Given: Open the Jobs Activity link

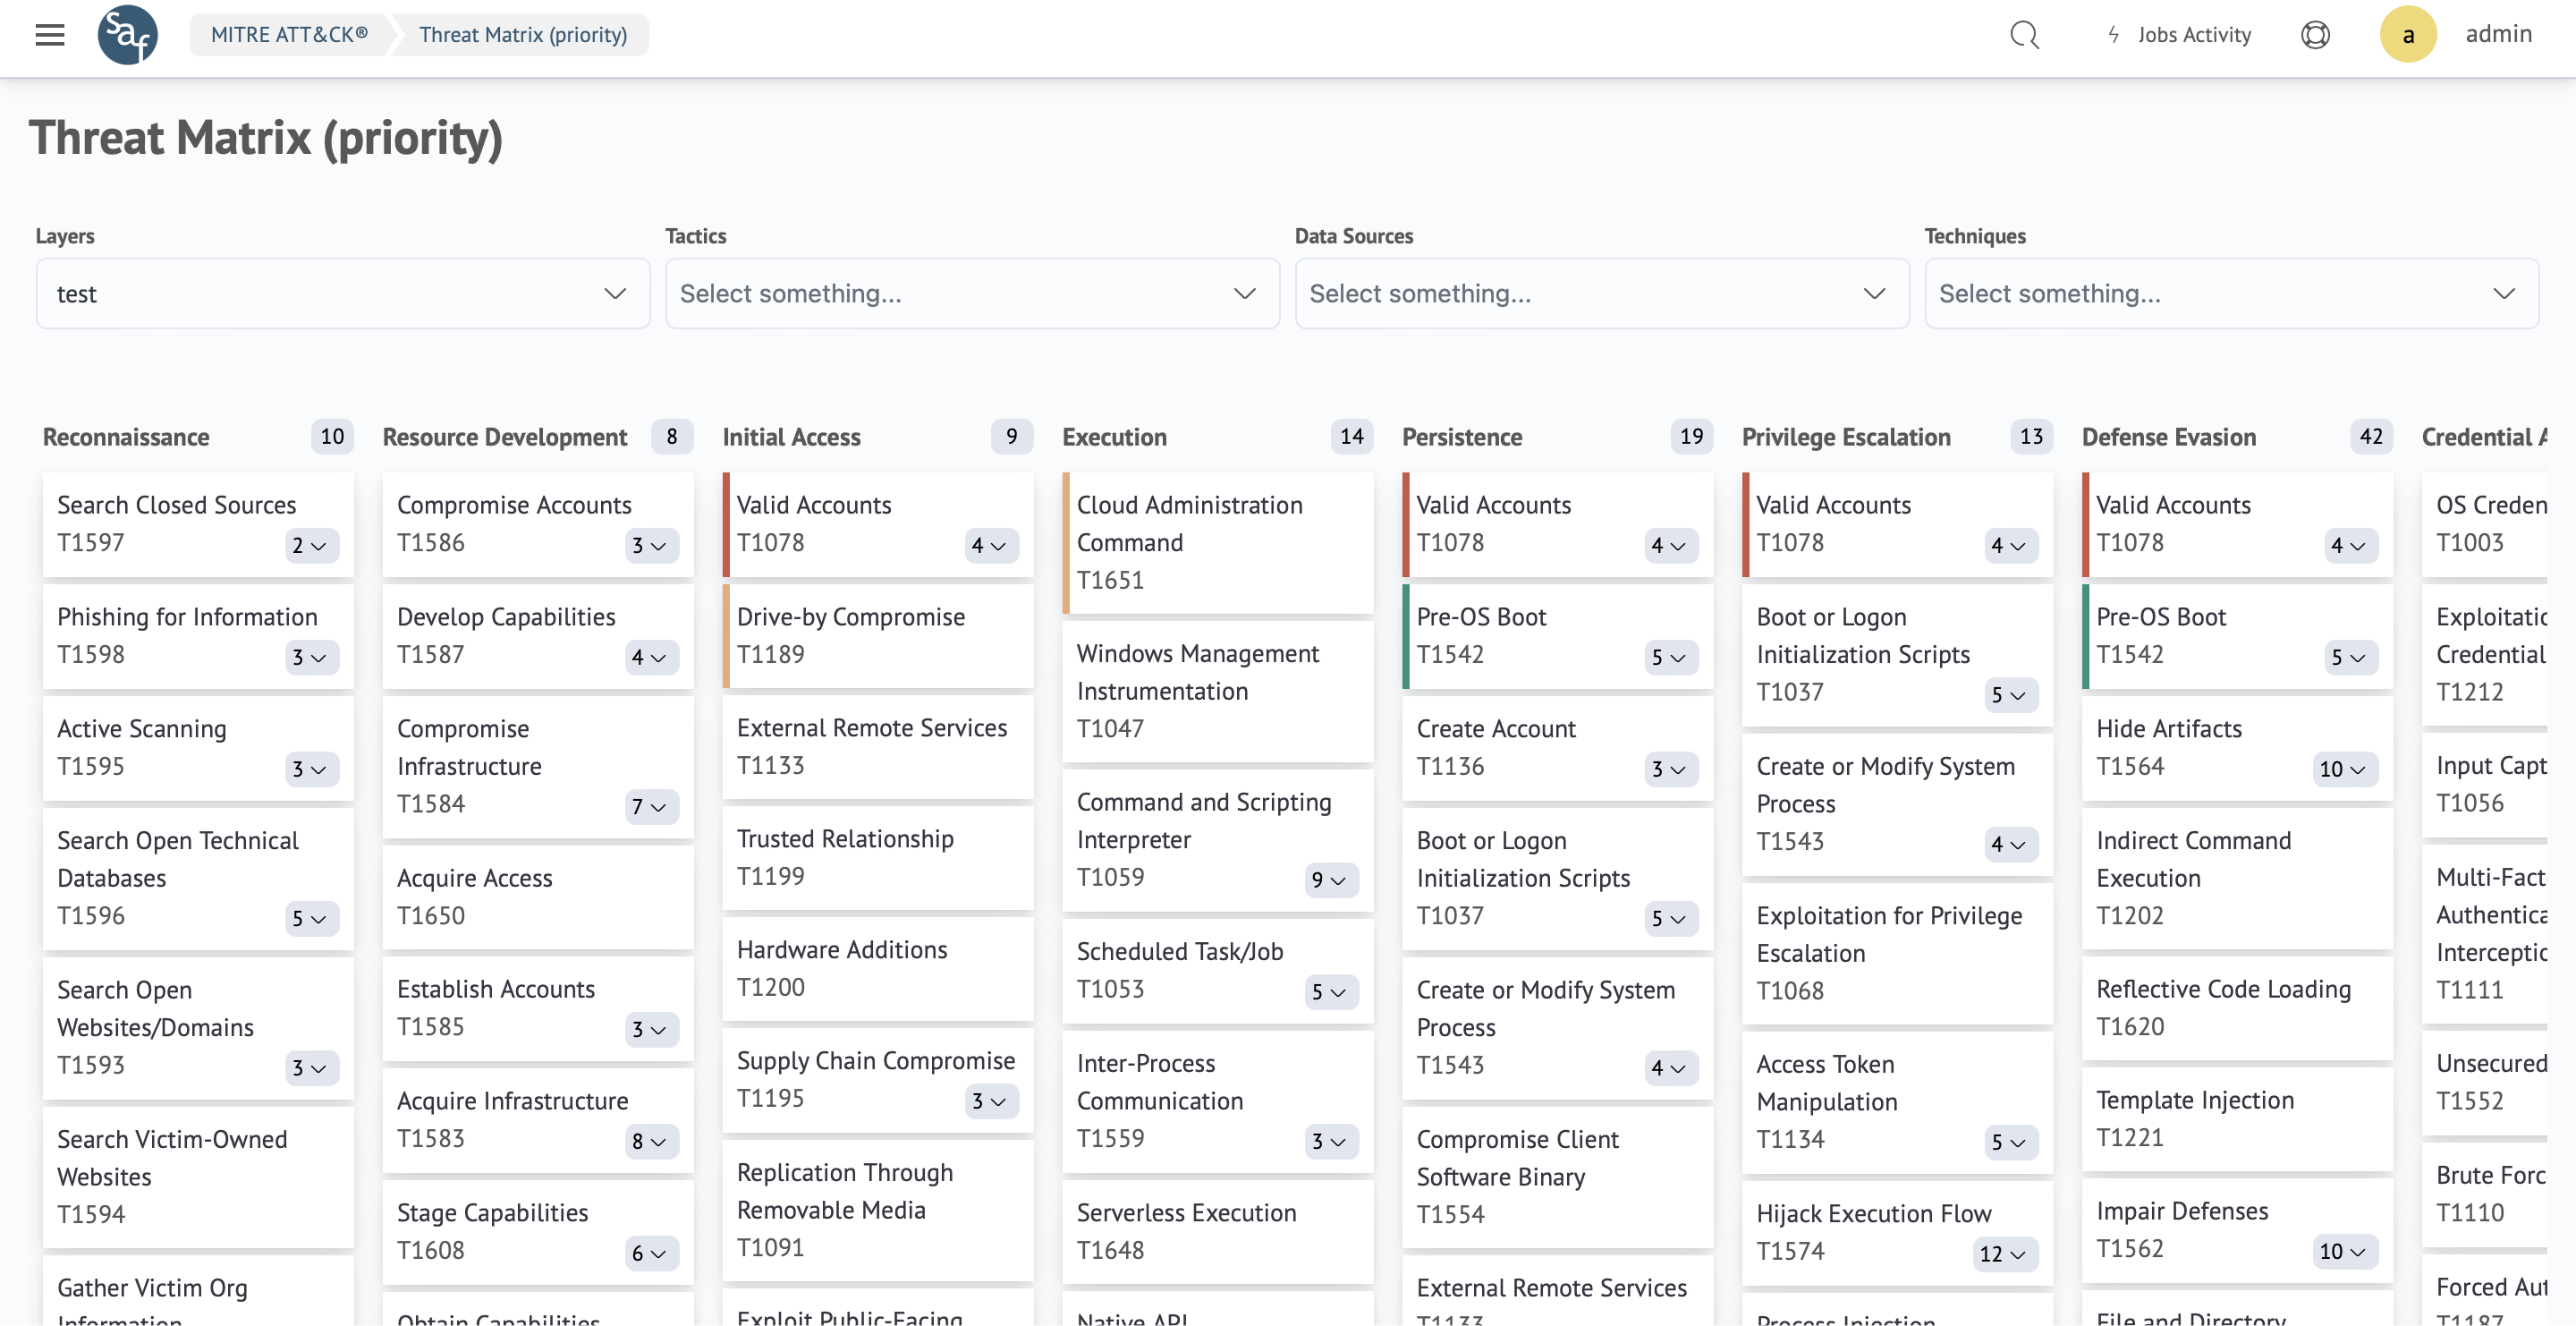Looking at the screenshot, I should pyautogui.click(x=2194, y=35).
